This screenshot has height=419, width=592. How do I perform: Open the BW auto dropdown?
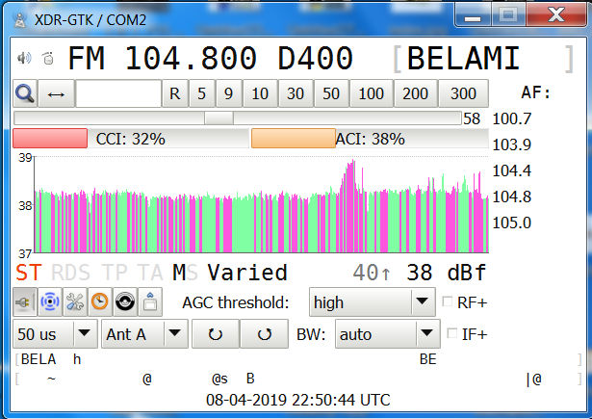coord(387,334)
